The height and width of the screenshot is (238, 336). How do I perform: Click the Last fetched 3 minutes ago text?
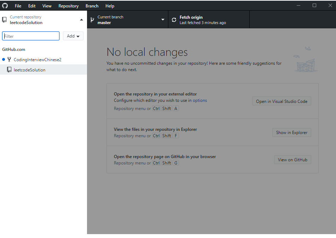[203, 23]
